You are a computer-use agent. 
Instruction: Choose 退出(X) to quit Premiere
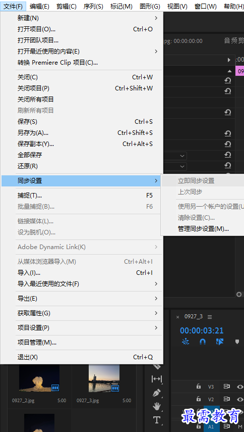click(81, 357)
